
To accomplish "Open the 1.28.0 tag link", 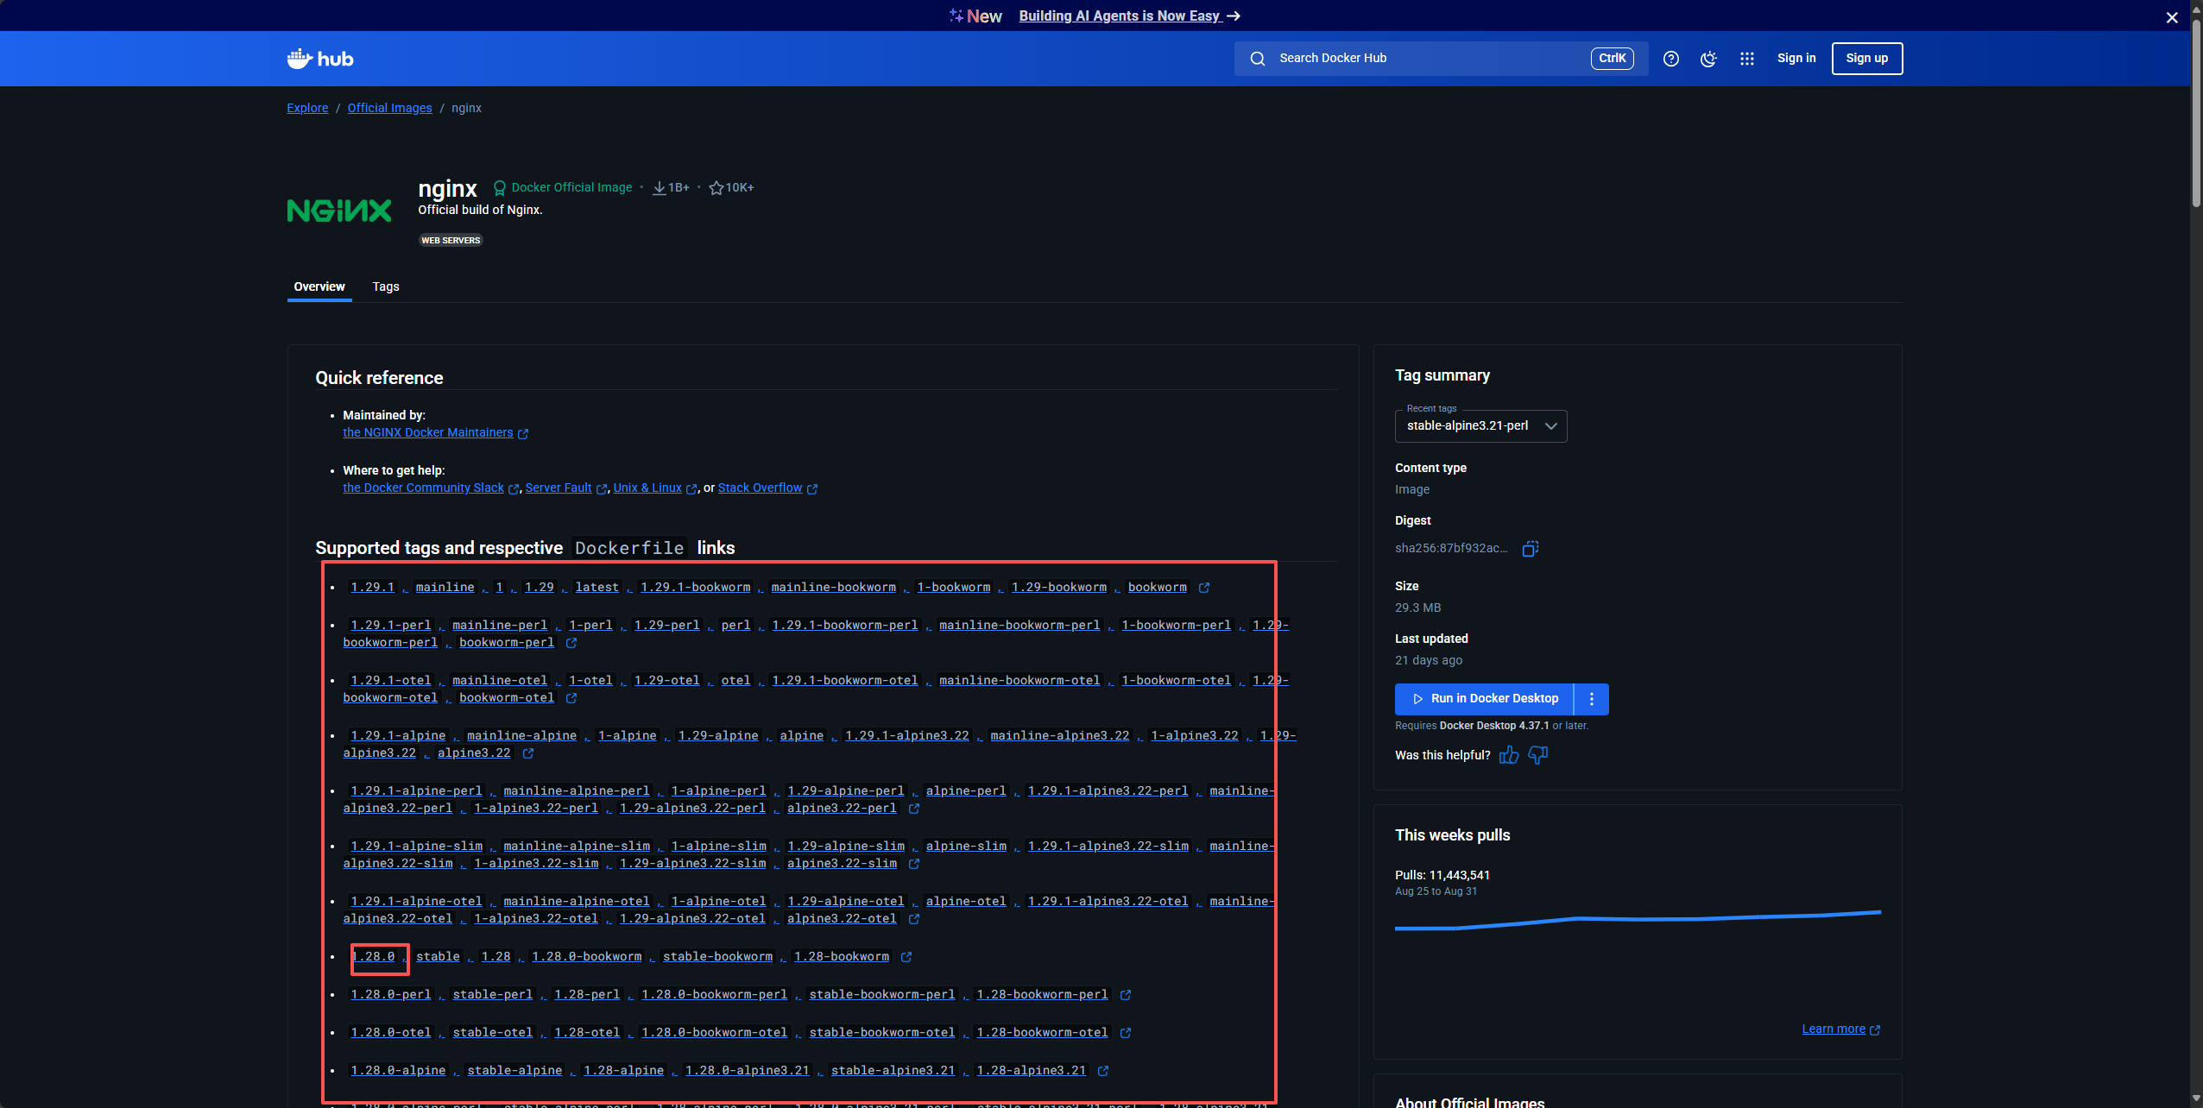I will (x=372, y=957).
